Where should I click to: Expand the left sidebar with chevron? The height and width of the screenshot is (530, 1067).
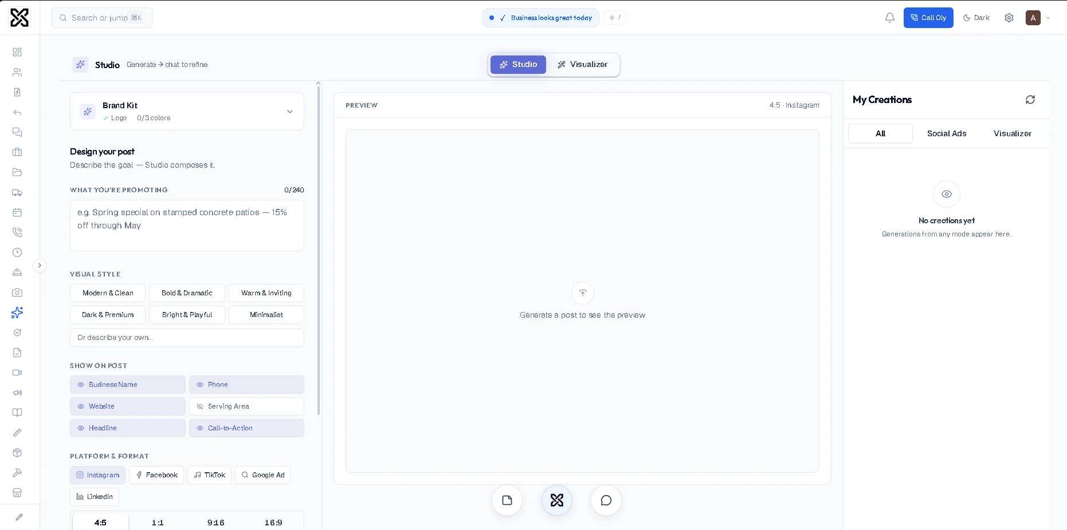click(40, 266)
